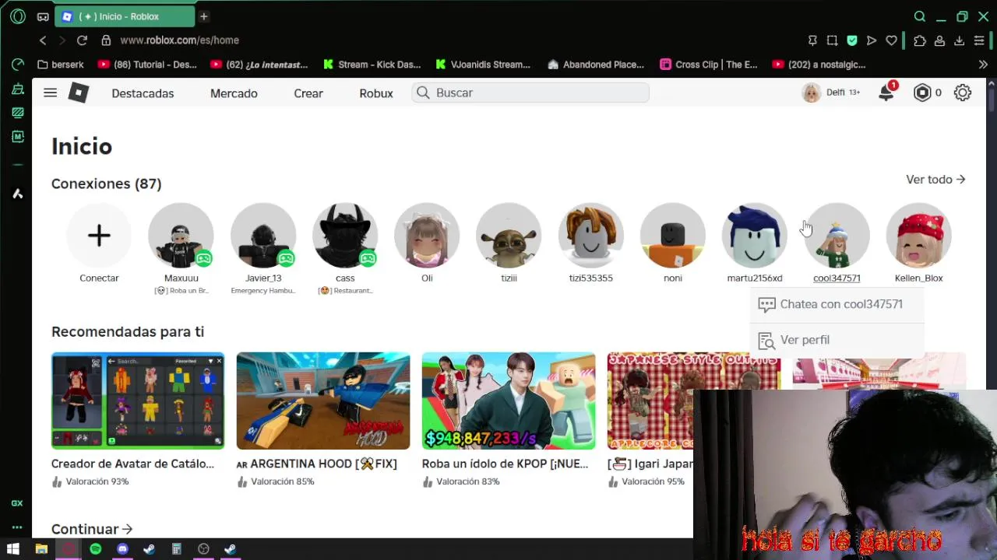Click Kellen_Blox's connection avatar
The width and height of the screenshot is (997, 560).
[919, 236]
